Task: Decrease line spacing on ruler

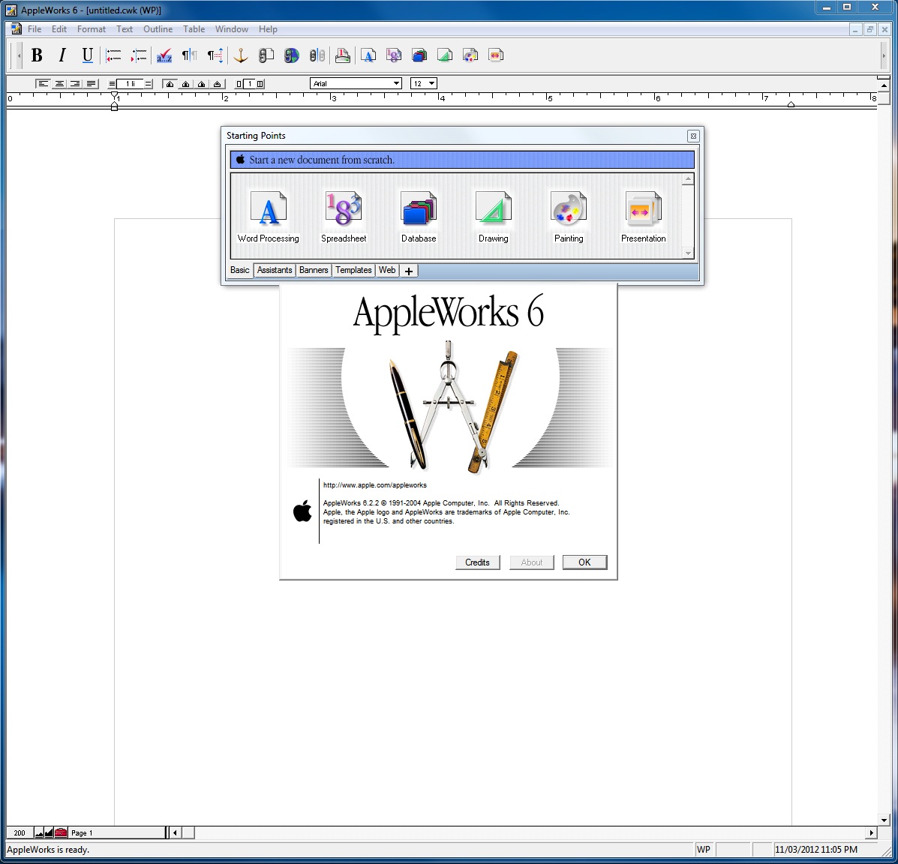Action: pyautogui.click(x=113, y=83)
